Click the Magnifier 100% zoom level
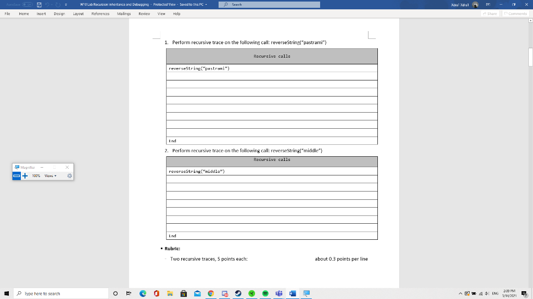This screenshot has height=299, width=533. click(x=36, y=175)
